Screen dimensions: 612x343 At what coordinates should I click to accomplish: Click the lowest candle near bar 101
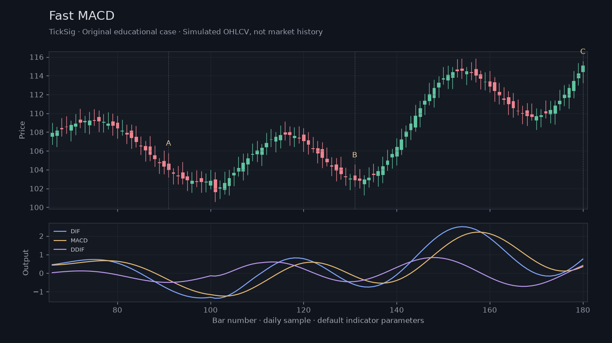coord(215,186)
